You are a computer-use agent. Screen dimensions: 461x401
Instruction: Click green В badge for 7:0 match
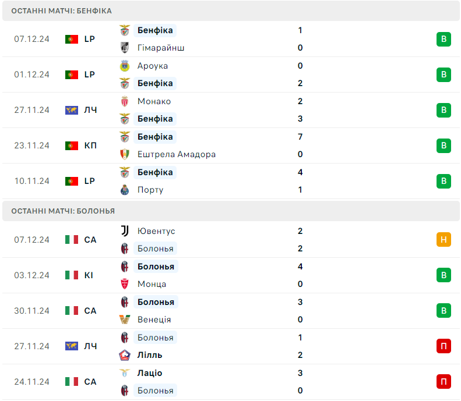444,146
